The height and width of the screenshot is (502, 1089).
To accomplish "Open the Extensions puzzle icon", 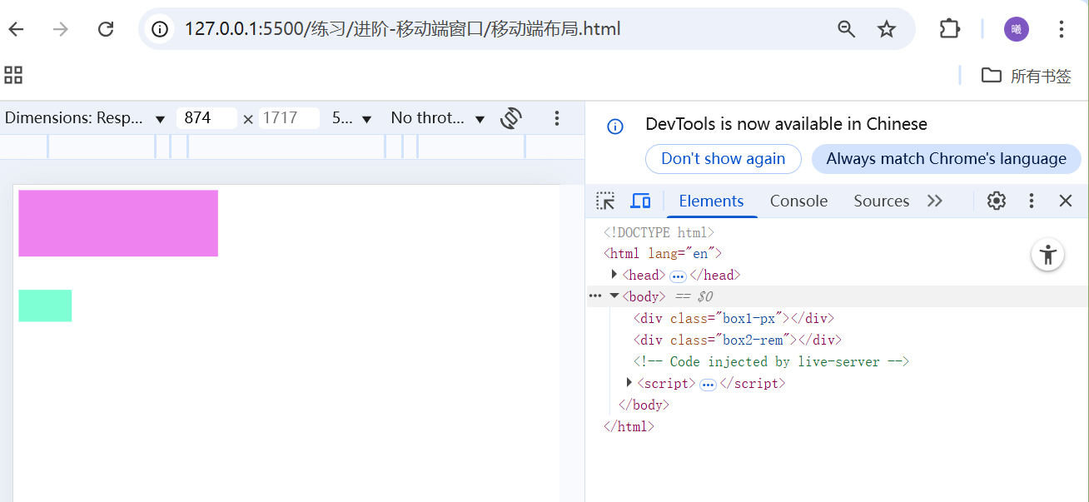I will [949, 29].
